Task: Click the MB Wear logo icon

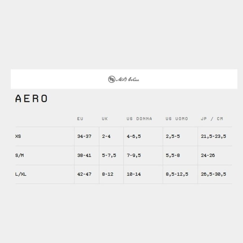Action: click(x=111, y=79)
